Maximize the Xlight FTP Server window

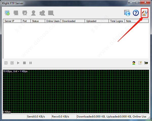click(x=137, y=2)
